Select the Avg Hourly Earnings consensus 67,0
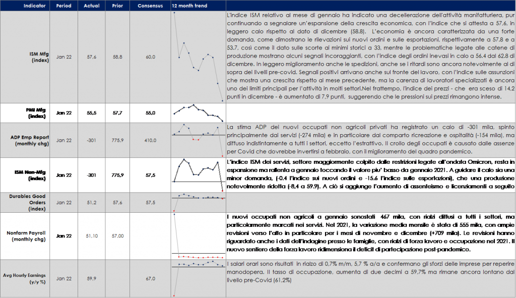The height and width of the screenshot is (298, 516). coord(149,278)
